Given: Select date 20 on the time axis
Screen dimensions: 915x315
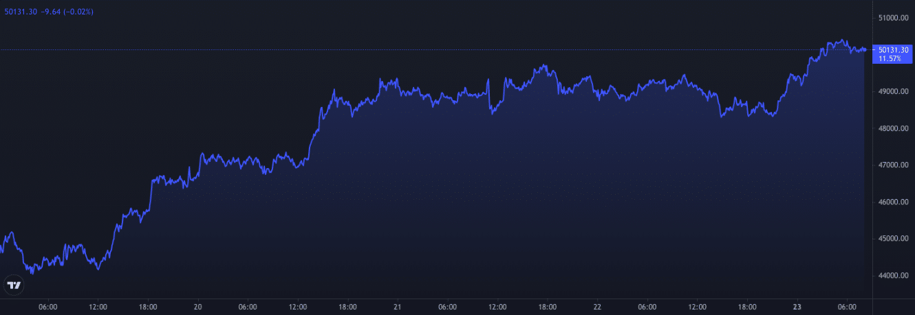Looking at the screenshot, I should coord(197,307).
